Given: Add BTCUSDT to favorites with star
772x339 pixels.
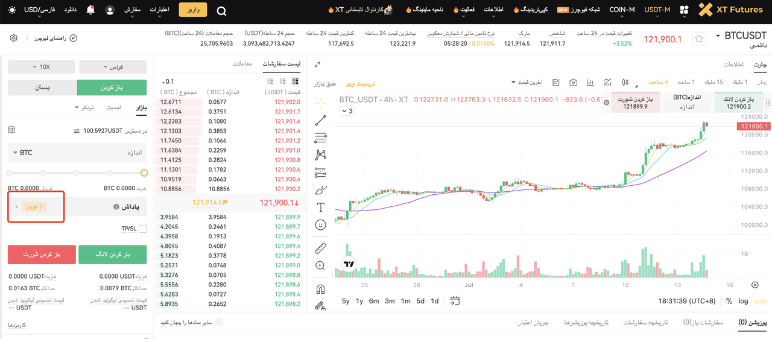Looking at the screenshot, I should (x=699, y=39).
